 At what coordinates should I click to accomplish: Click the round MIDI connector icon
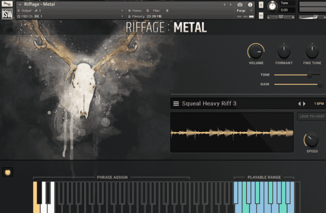(x=8, y=172)
